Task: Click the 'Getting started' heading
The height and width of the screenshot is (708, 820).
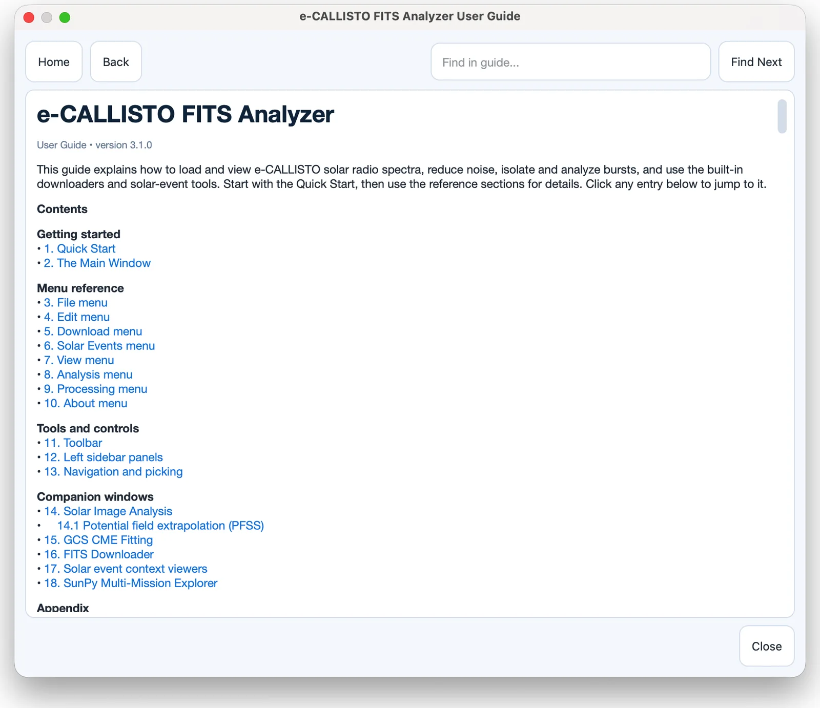Action: [x=78, y=234]
